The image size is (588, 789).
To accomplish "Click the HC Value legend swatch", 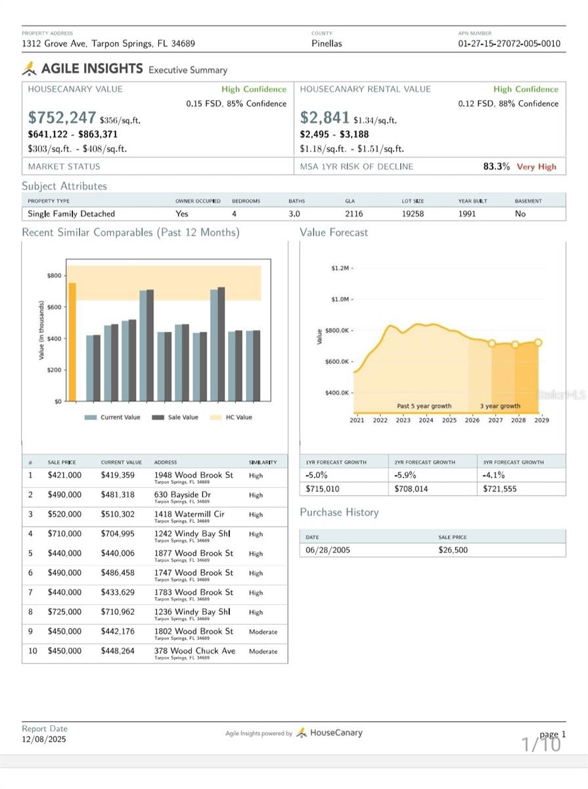I will point(215,418).
